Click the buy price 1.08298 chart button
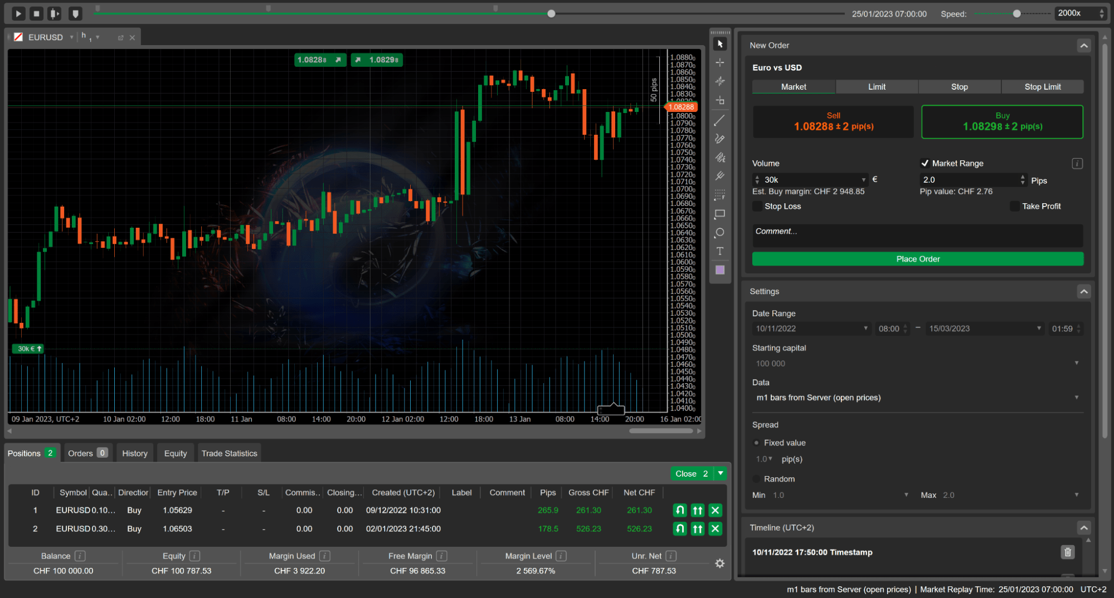 pyautogui.click(x=377, y=60)
